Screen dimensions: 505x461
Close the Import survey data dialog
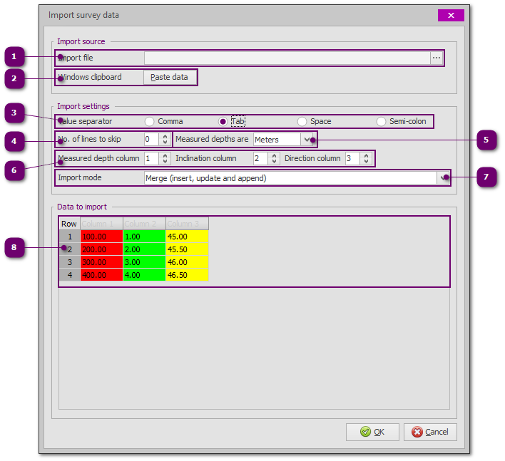pyautogui.click(x=450, y=15)
